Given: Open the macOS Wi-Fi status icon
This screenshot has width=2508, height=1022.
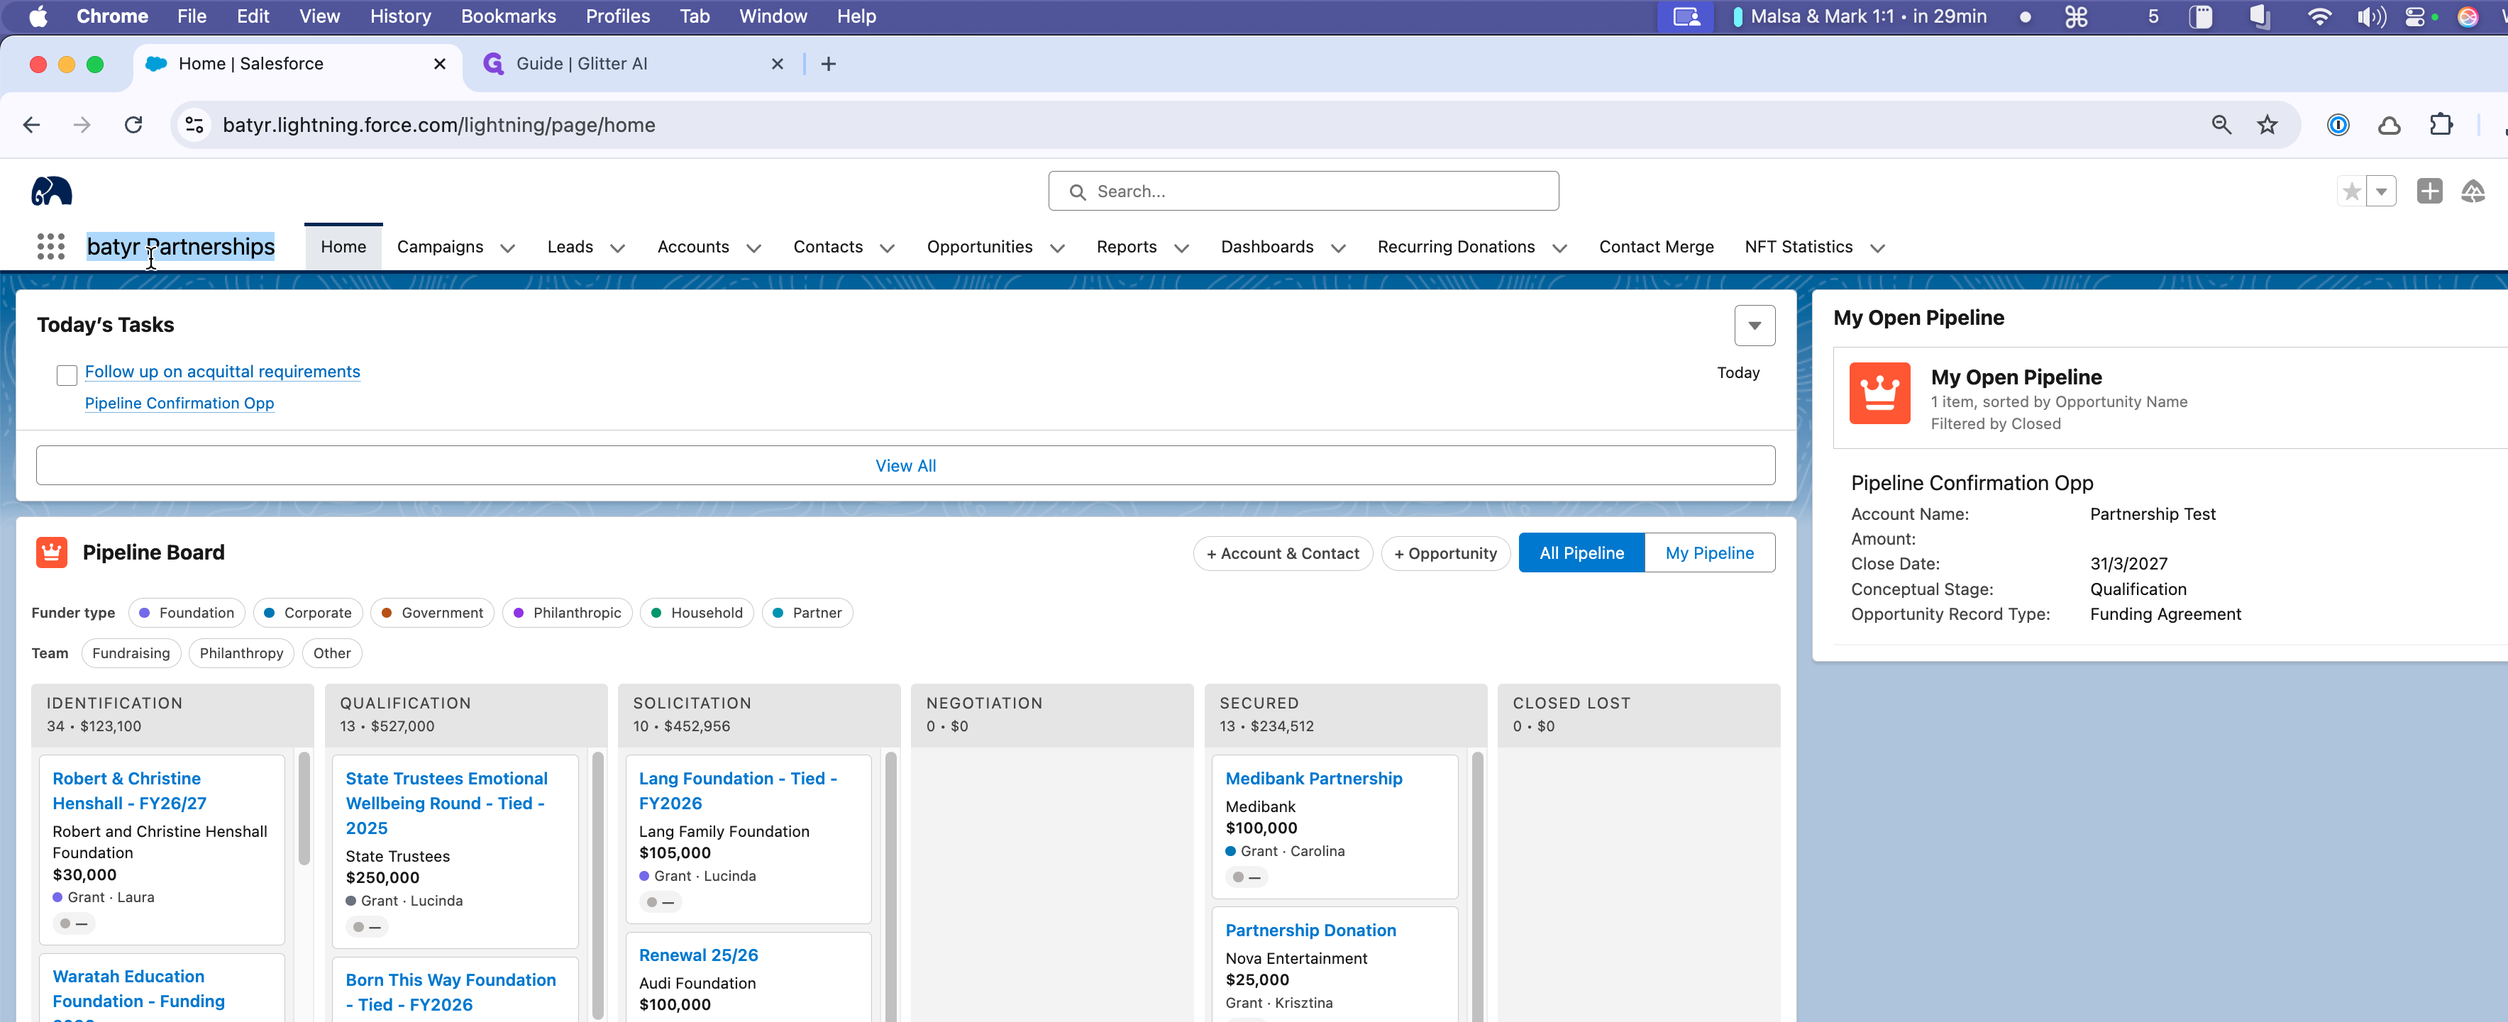Looking at the screenshot, I should 2319,16.
